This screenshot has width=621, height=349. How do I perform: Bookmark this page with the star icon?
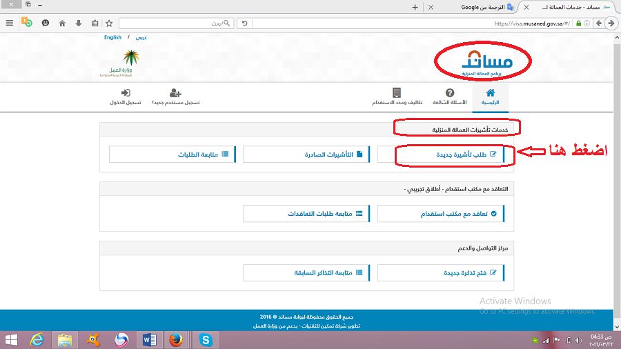point(109,23)
